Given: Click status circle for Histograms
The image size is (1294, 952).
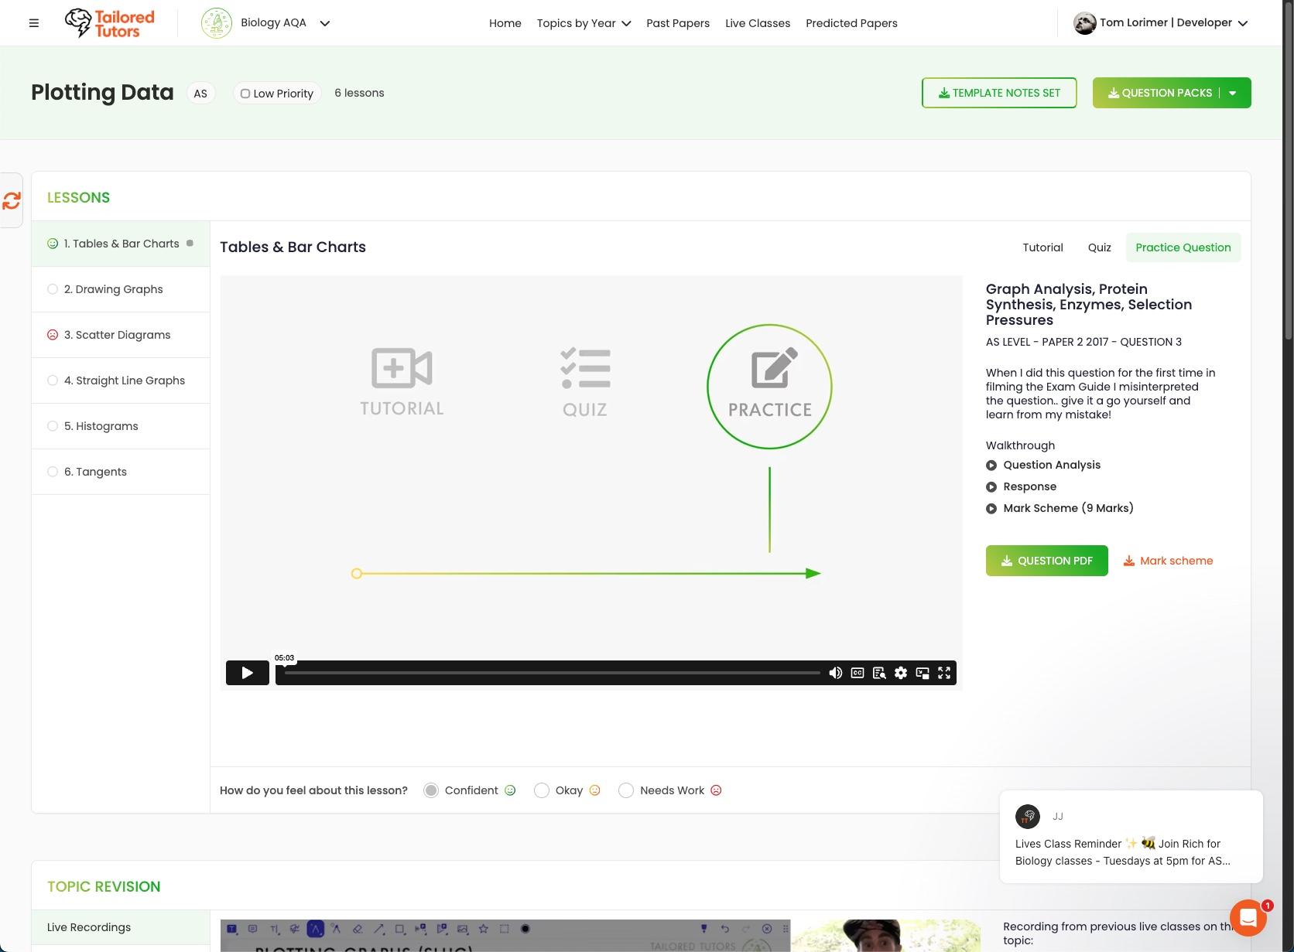Looking at the screenshot, I should (53, 426).
